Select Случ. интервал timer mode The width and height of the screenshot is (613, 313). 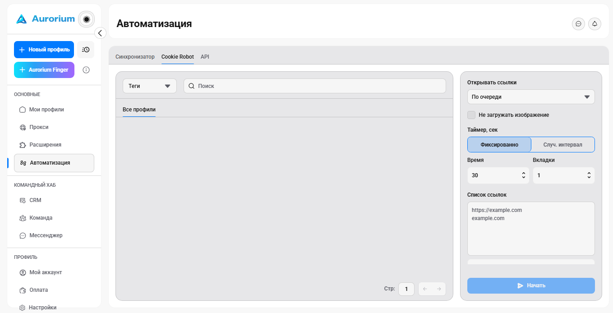[x=563, y=145]
